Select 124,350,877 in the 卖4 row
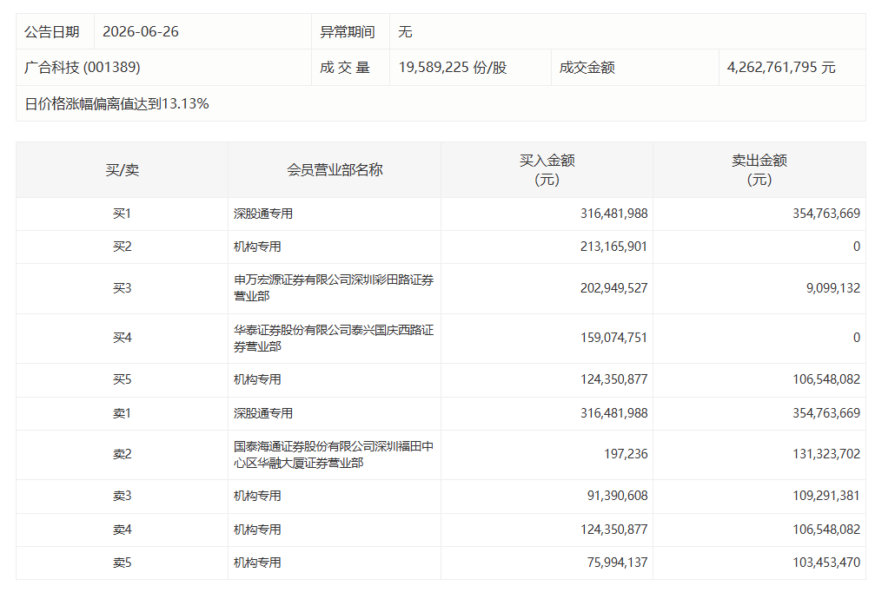 coord(613,530)
